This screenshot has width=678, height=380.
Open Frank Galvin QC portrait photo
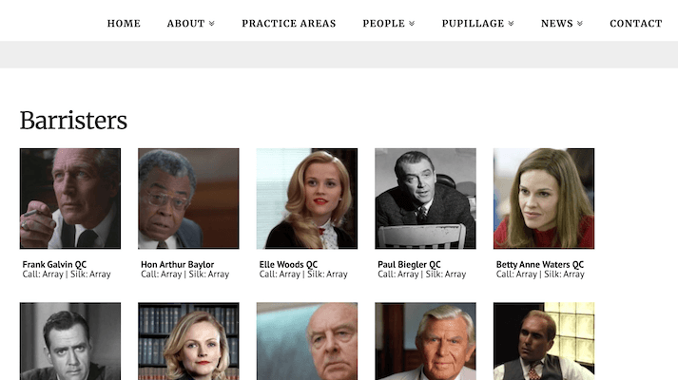[70, 199]
